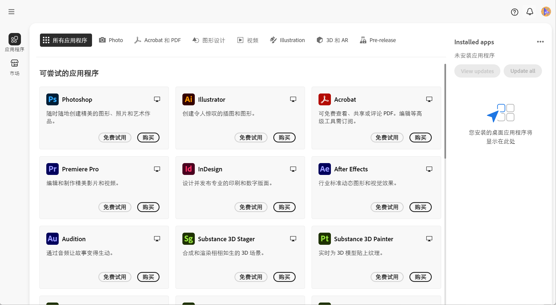556x305 pixels.
Task: Start Photoshop 免费试用
Action: tap(115, 138)
